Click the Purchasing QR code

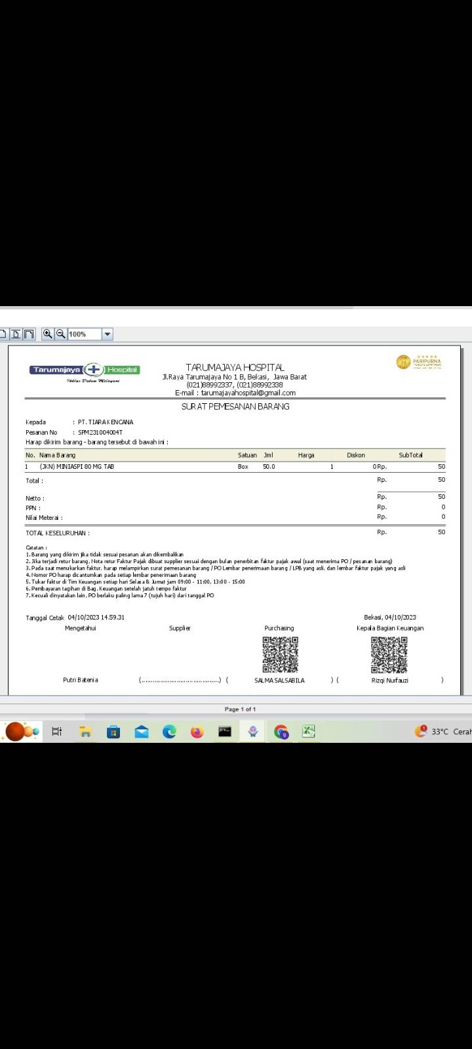point(281,654)
